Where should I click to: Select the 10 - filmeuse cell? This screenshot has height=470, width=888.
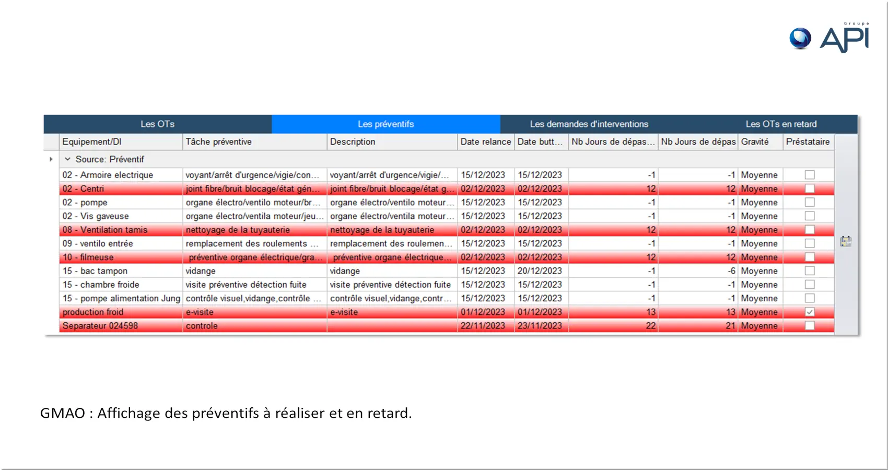click(121, 257)
